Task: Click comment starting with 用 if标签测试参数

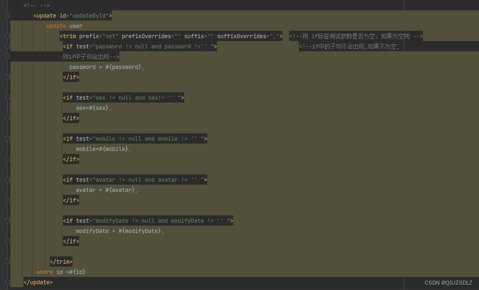Action: [x=356, y=36]
